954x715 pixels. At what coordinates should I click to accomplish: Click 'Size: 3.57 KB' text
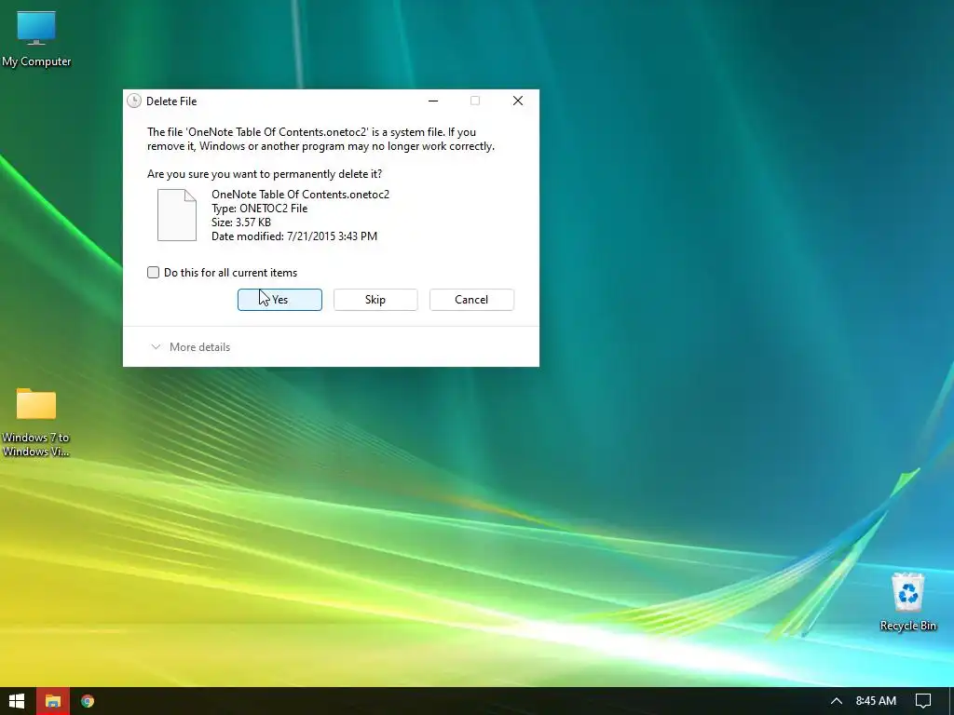click(x=241, y=223)
